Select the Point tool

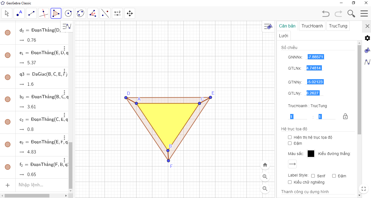[19, 13]
